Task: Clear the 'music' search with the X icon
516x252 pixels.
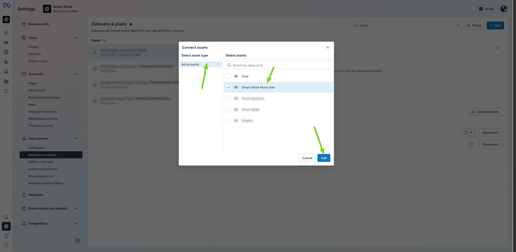Action: click(458, 25)
